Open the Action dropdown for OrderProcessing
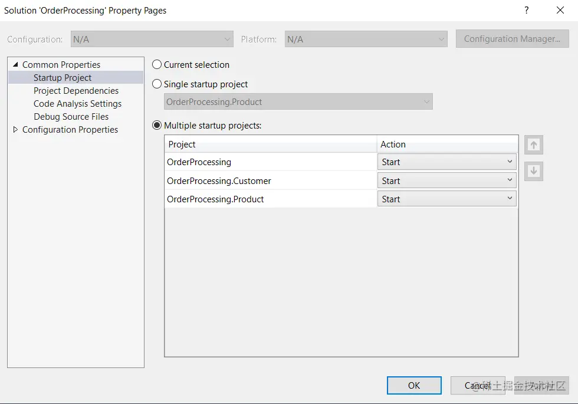The image size is (578, 404). click(511, 162)
